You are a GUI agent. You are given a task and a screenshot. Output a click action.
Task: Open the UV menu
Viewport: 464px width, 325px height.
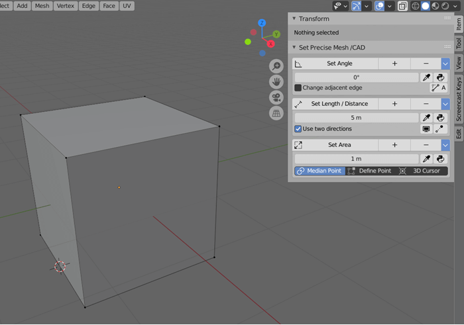point(127,6)
